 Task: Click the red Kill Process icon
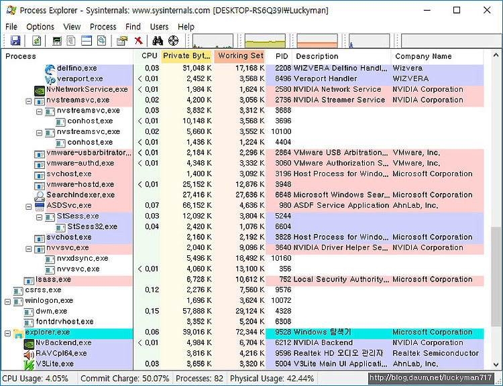(139, 41)
